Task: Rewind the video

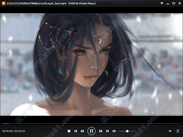Action: click(82, 131)
